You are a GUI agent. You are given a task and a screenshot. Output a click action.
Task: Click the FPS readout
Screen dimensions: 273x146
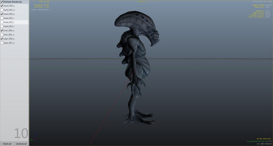pyautogui.click(x=44, y=1)
